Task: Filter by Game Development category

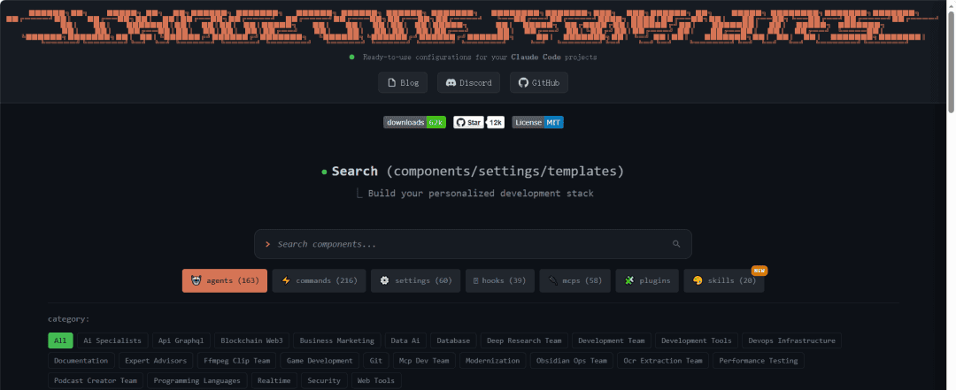Action: [319, 361]
